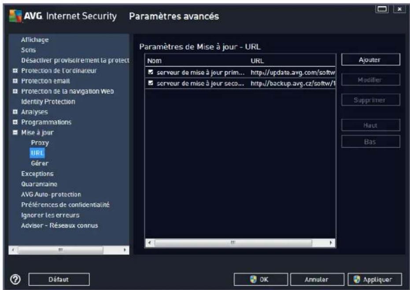Apply changes with Appliquer button
This screenshot has height=290, width=410.
pyautogui.click(x=375, y=279)
